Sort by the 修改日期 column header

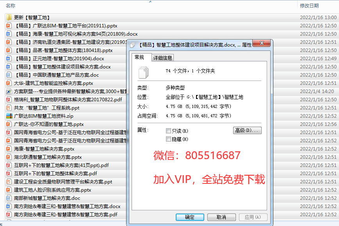click(309, 5)
